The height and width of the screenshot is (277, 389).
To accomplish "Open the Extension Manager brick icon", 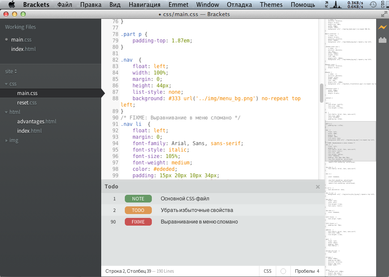I will (382, 39).
